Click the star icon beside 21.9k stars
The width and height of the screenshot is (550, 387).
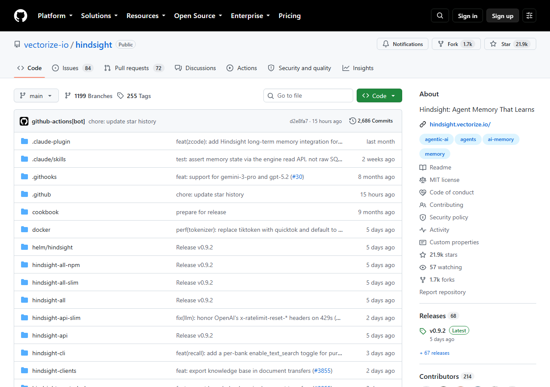(x=423, y=255)
